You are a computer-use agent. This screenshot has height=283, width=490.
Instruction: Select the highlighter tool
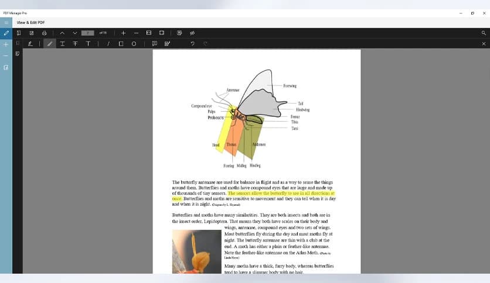click(49, 43)
